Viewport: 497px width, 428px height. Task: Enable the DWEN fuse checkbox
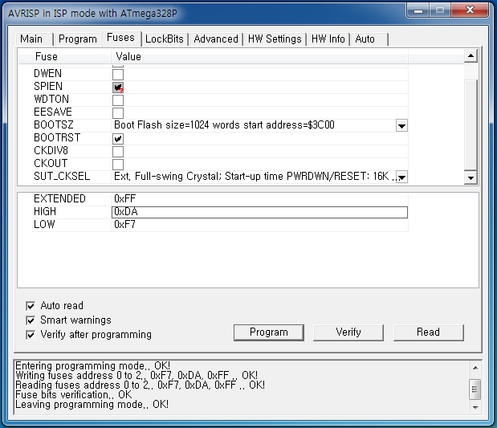pyautogui.click(x=118, y=75)
